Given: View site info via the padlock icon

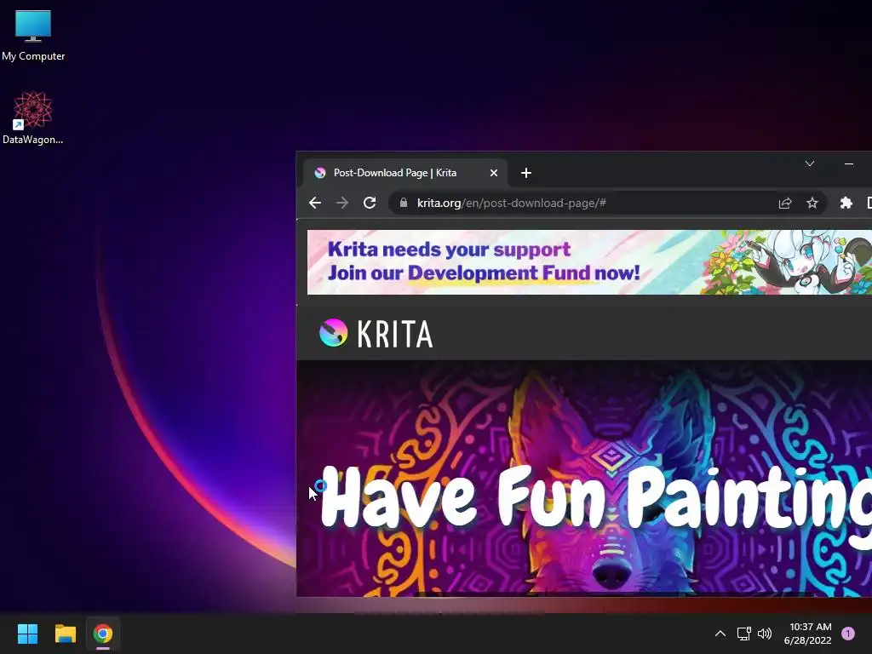Looking at the screenshot, I should (403, 203).
